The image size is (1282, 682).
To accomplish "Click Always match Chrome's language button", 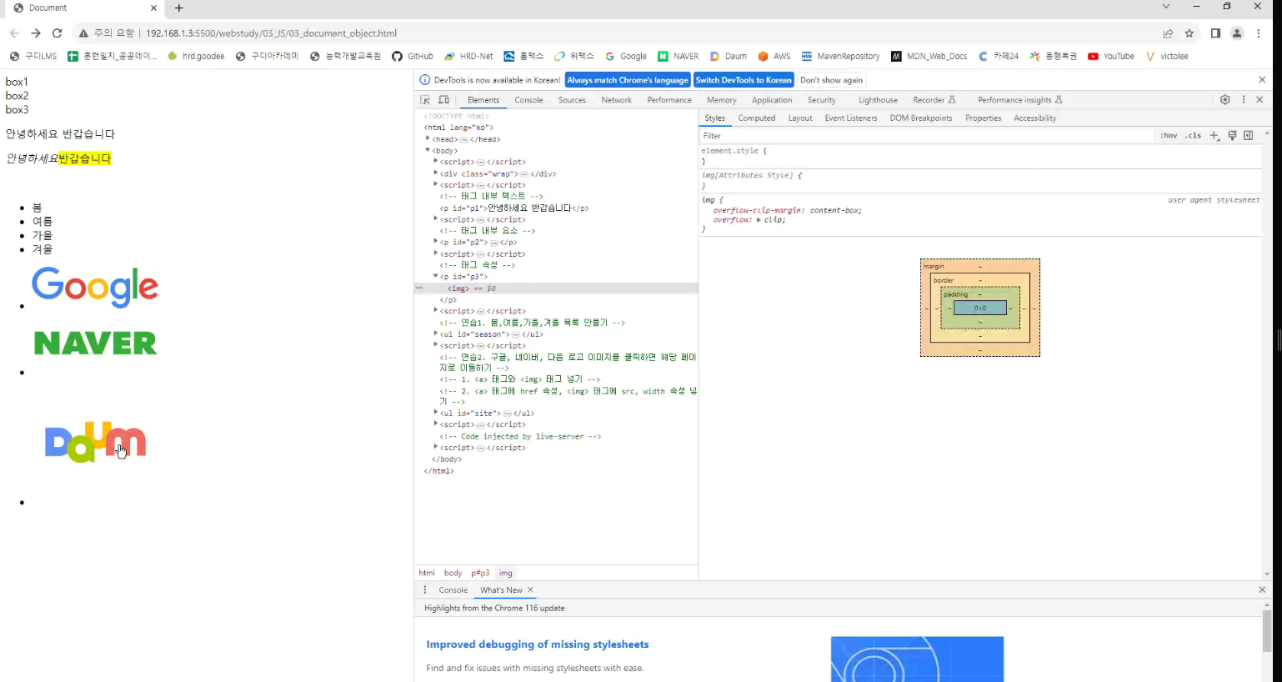I will [628, 80].
